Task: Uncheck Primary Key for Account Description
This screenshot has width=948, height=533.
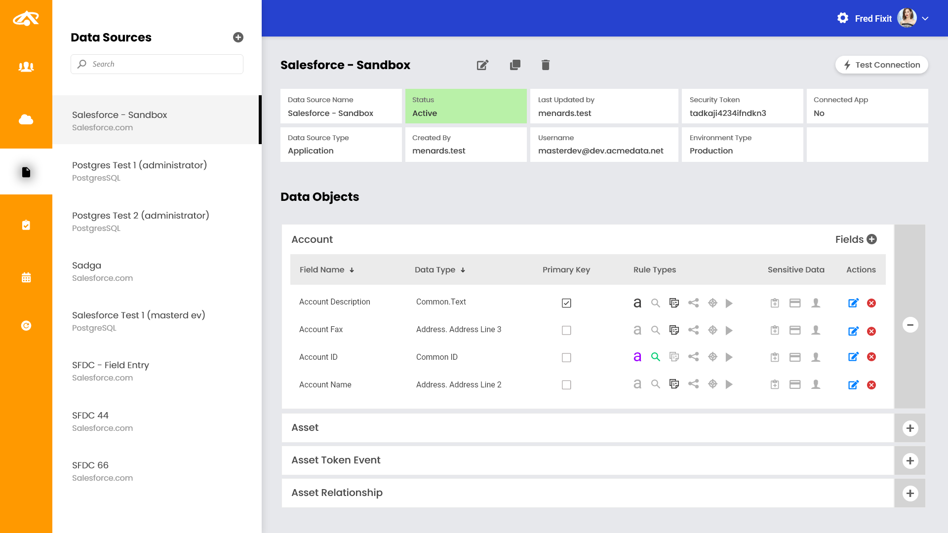Action: (566, 303)
